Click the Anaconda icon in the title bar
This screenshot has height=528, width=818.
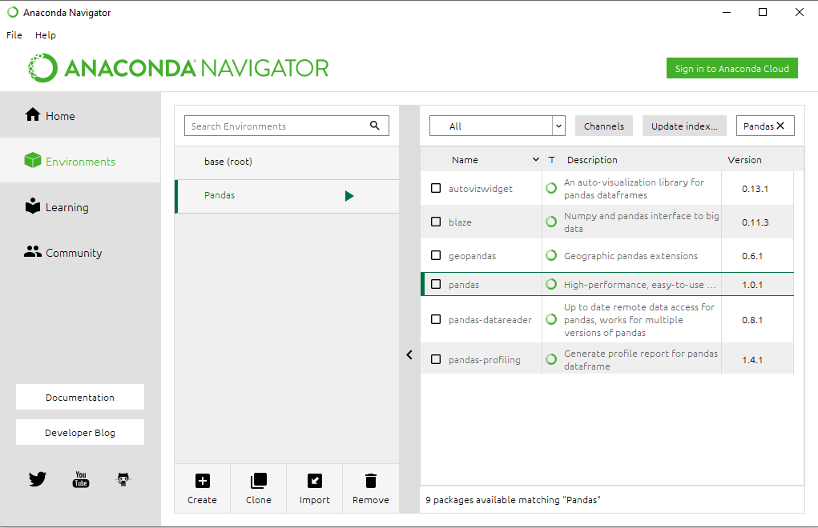coord(13,12)
